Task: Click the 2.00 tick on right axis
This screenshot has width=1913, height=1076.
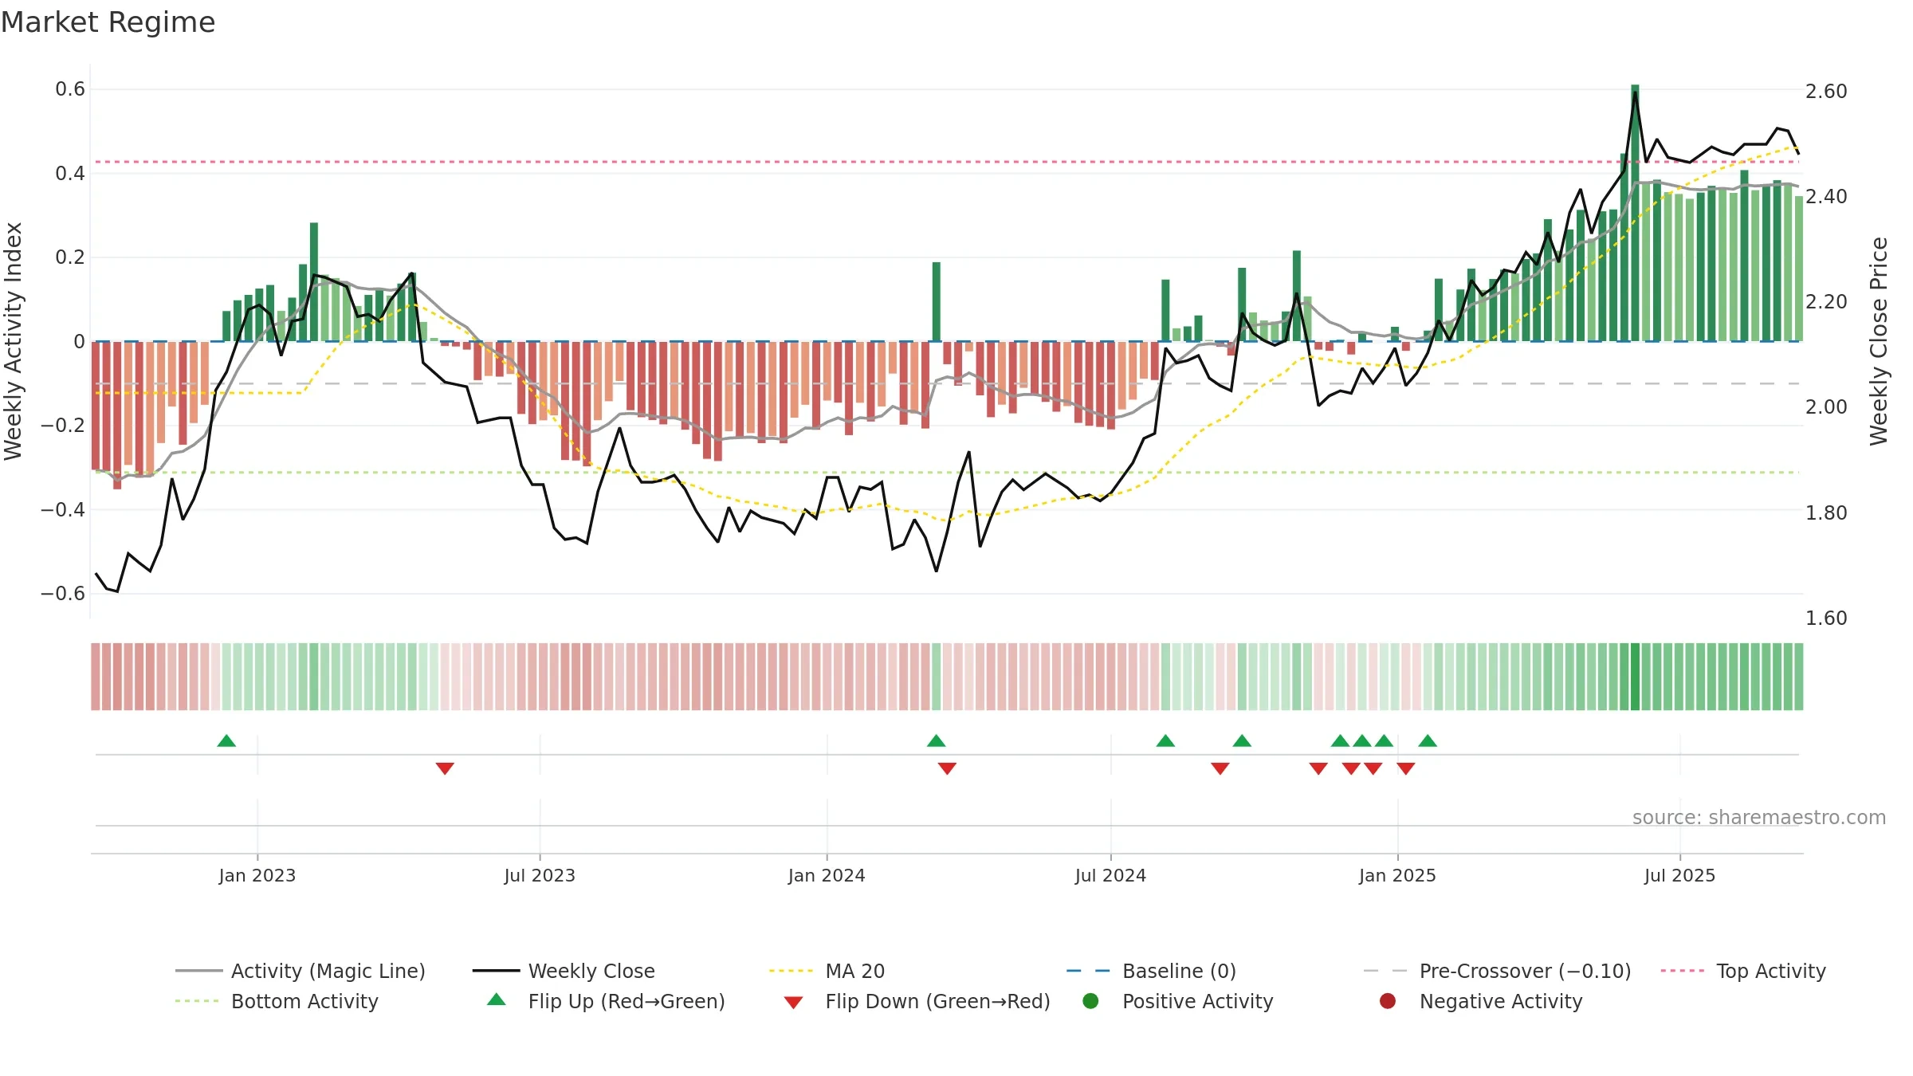Action: click(x=1826, y=407)
